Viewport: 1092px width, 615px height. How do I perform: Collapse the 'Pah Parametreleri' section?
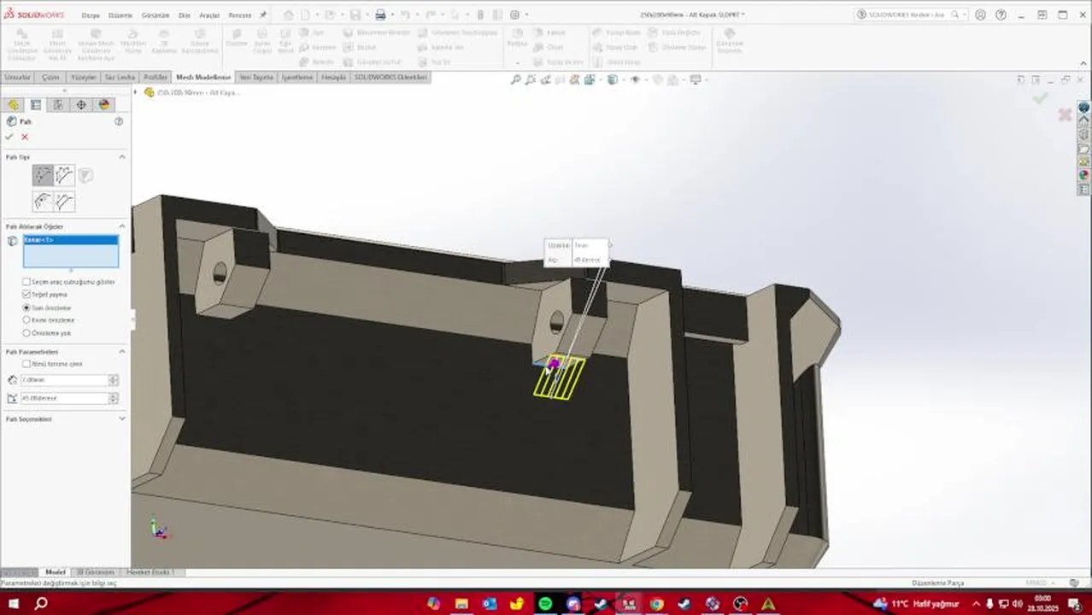point(121,352)
